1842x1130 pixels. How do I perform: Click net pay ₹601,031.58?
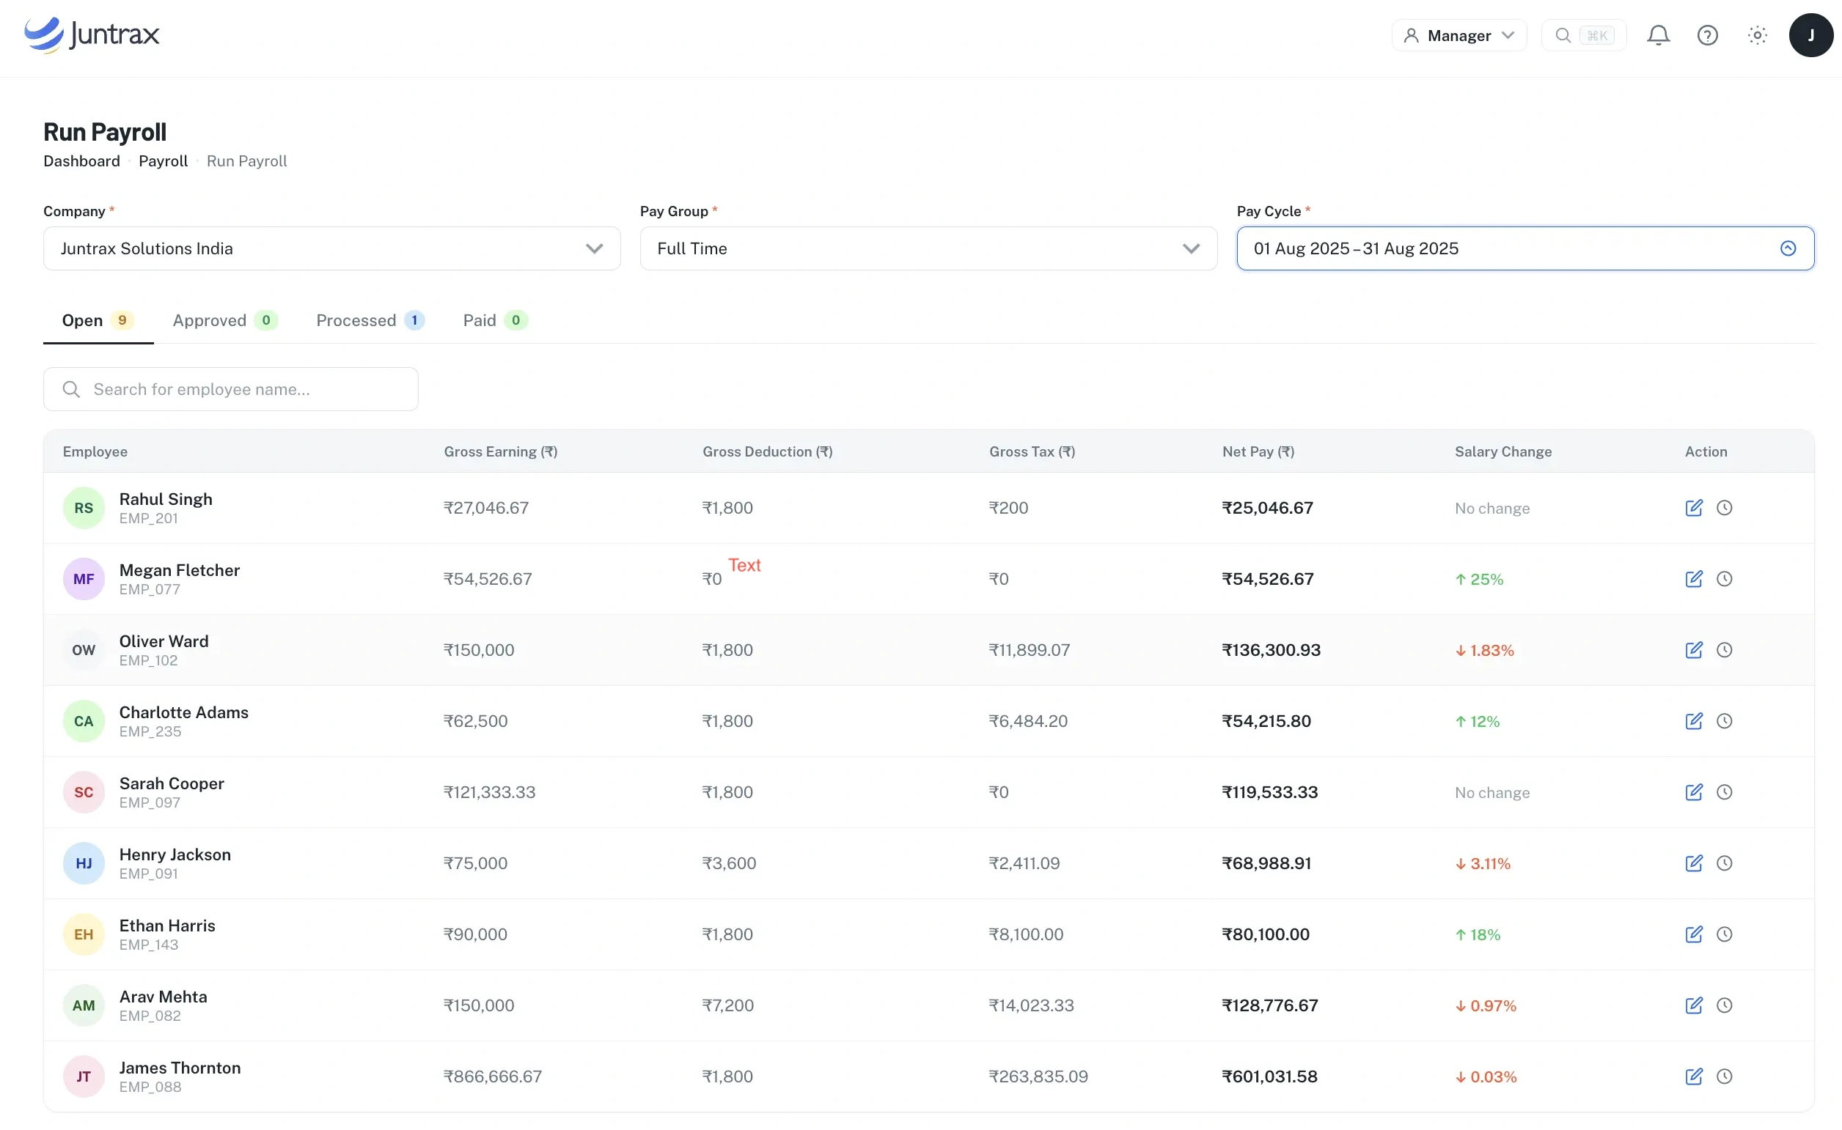pos(1269,1077)
